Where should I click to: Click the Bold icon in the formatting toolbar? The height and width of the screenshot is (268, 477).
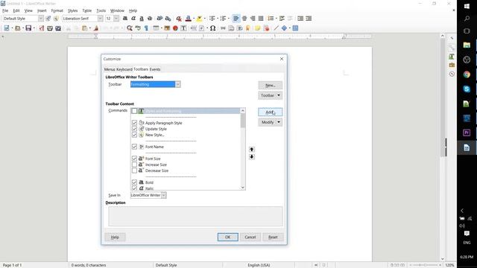(125, 19)
